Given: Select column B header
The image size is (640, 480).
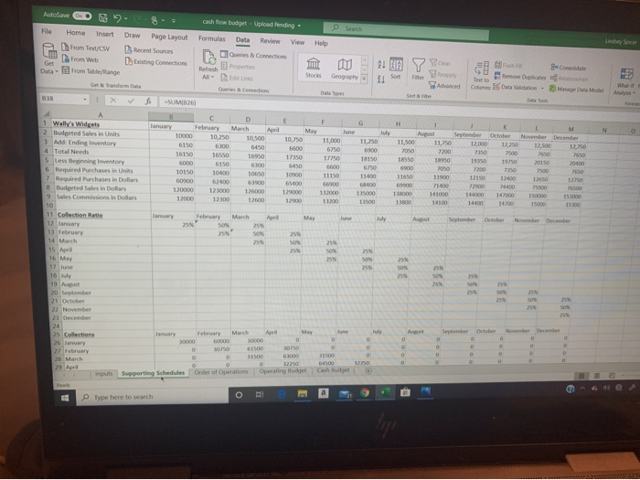Looking at the screenshot, I should pos(171,117).
